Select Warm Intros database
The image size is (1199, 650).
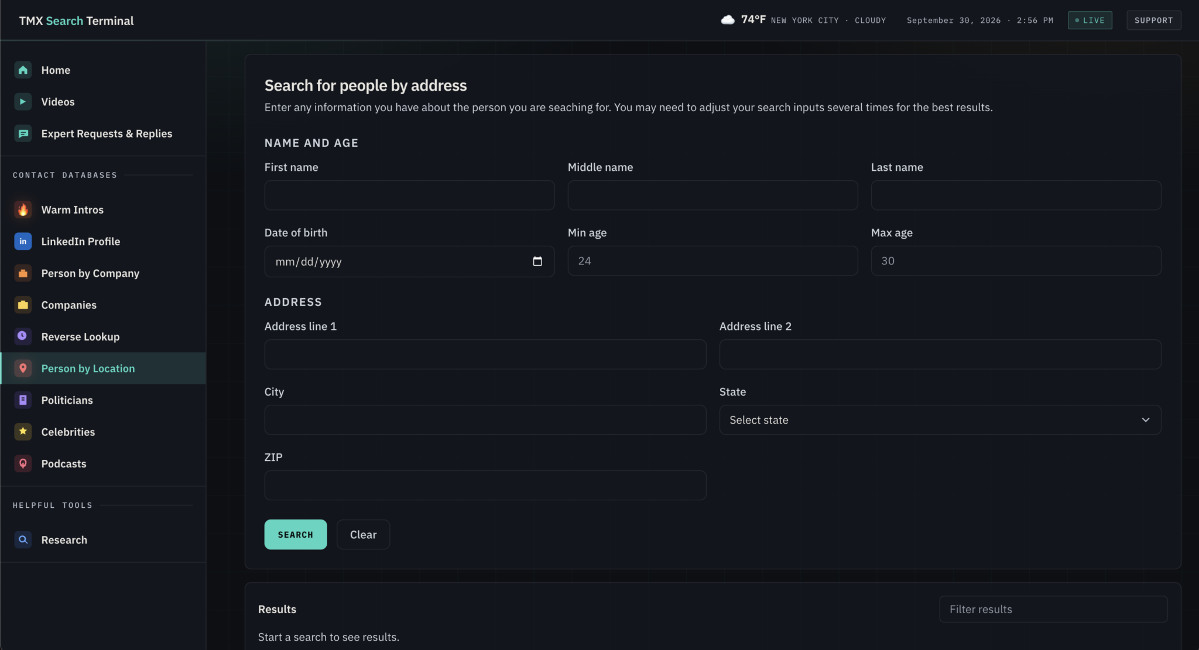pos(103,209)
